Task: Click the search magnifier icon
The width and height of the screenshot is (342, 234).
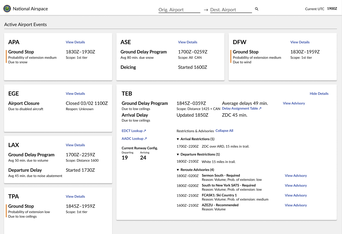Action: coord(257,9)
